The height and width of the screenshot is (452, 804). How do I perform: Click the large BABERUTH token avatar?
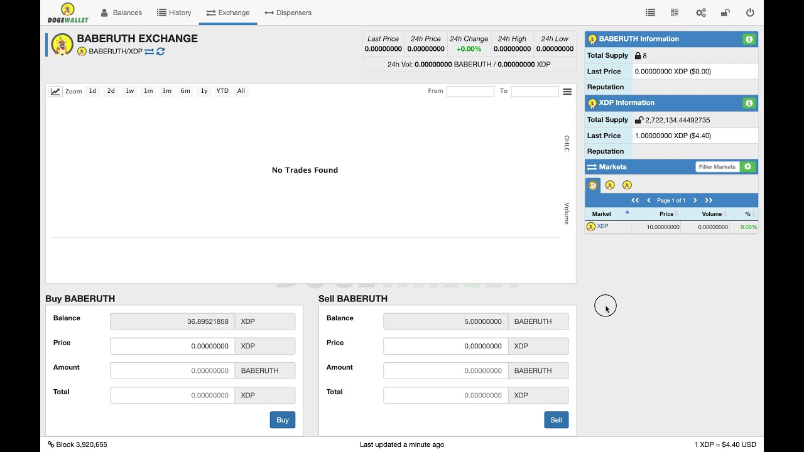tap(62, 45)
